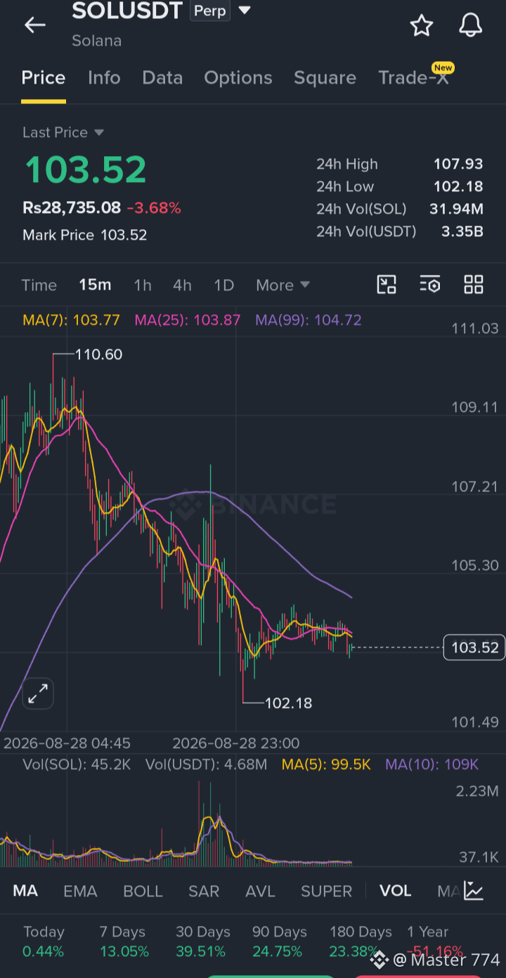Click the 90 Days 24.75% performance
This screenshot has width=506, height=978.
pyautogui.click(x=279, y=941)
